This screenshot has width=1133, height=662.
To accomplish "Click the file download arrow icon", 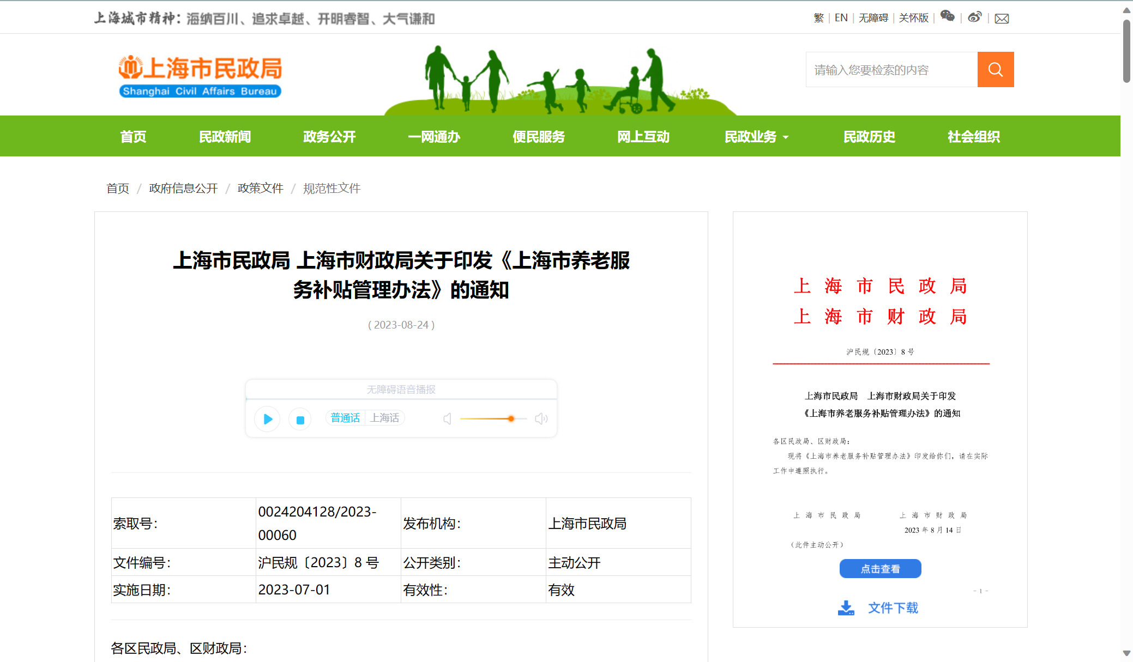I will coord(846,608).
